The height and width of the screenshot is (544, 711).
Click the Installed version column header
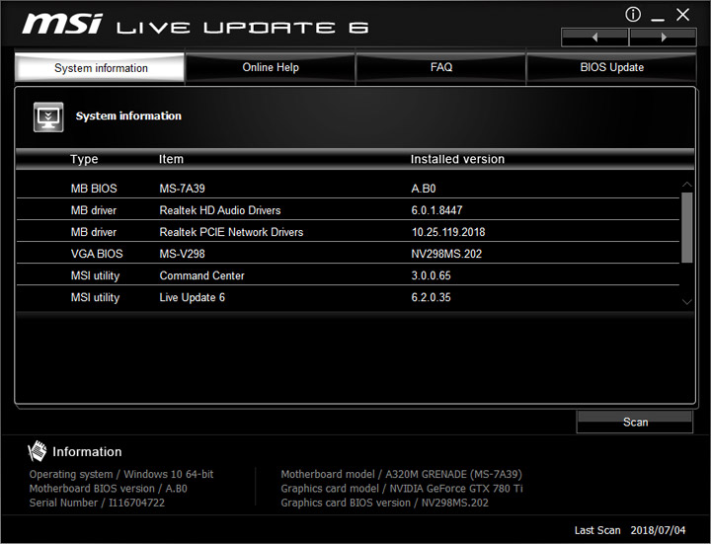457,159
